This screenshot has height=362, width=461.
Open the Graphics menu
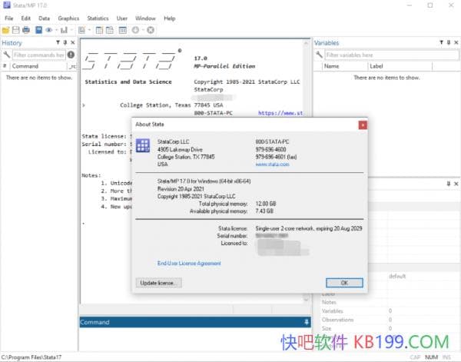coord(68,18)
